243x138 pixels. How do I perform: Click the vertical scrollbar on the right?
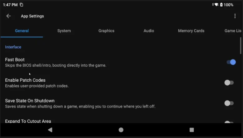pos(240,45)
